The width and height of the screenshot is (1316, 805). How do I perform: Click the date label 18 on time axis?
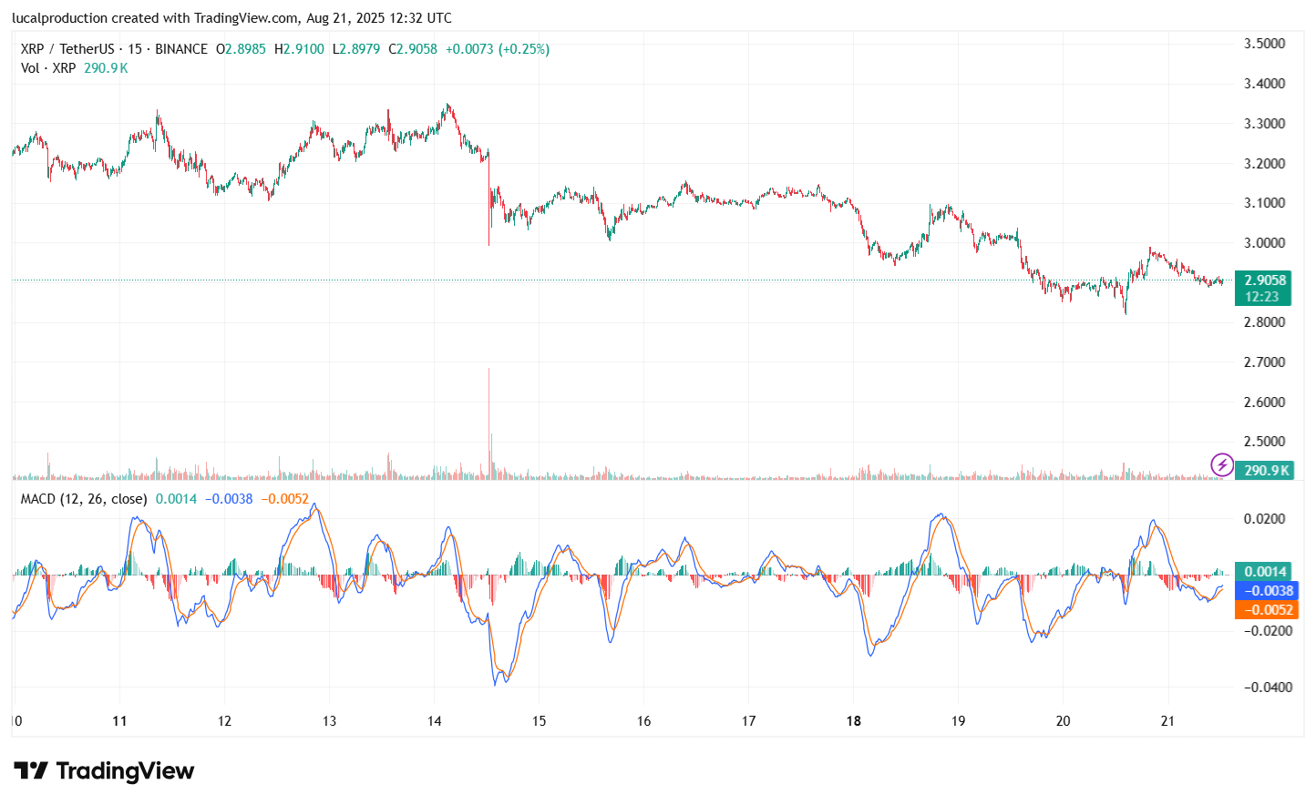[x=853, y=721]
